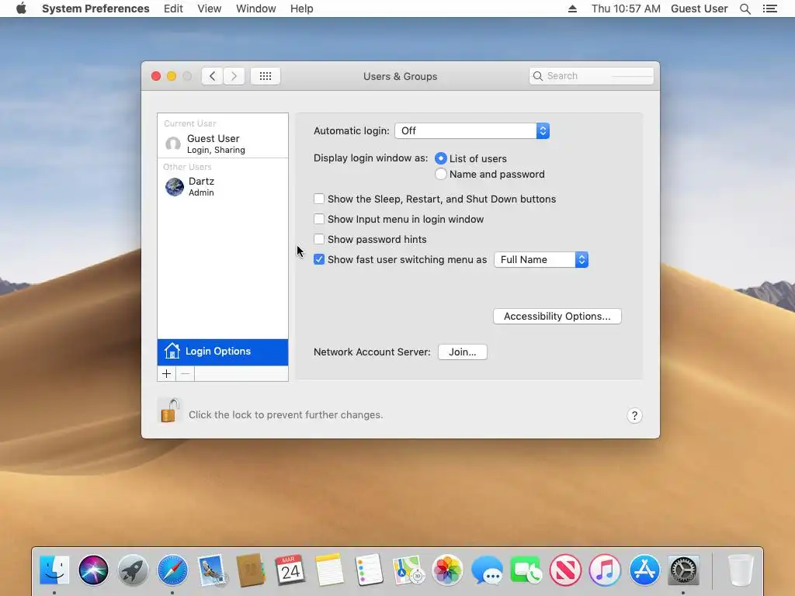Screen dimensions: 795x596
Task: Open Notification Center list icon
Action: (x=769, y=9)
